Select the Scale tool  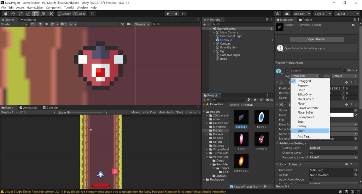(28, 14)
